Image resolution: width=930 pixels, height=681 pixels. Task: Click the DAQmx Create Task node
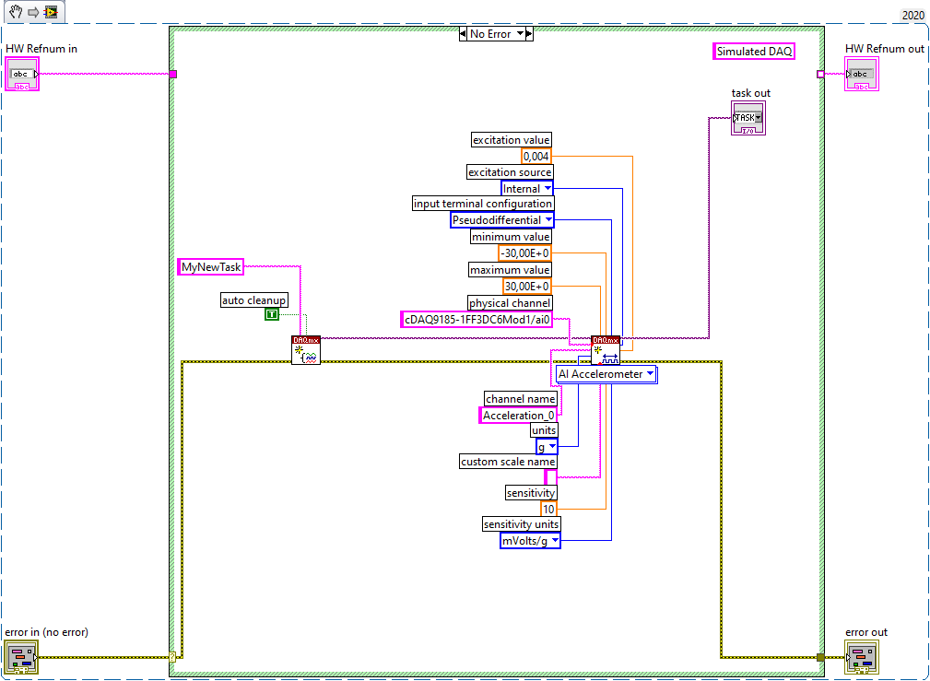(x=306, y=350)
